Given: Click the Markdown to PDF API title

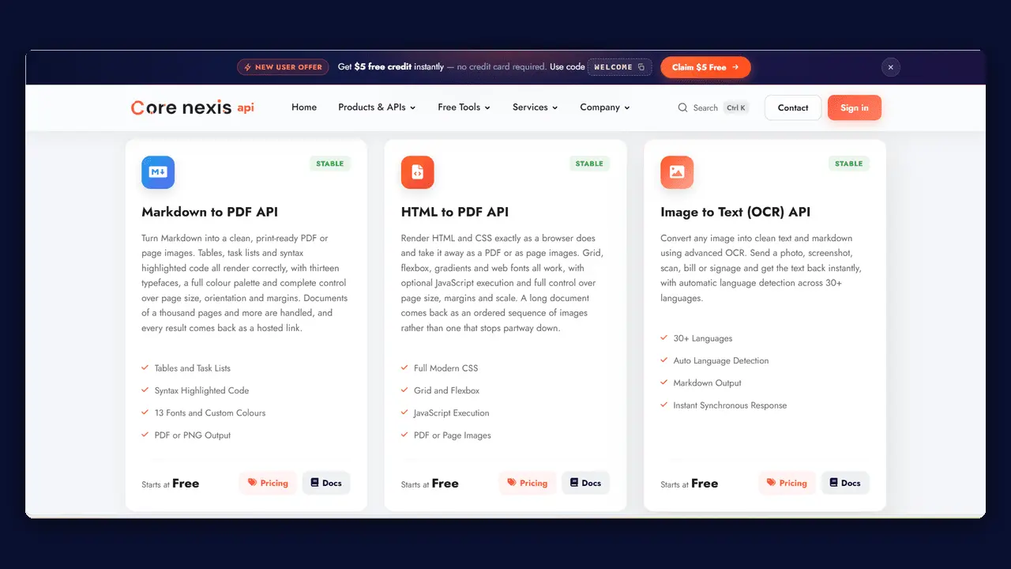Looking at the screenshot, I should click(x=209, y=212).
